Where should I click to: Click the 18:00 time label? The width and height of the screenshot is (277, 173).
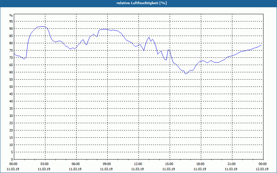coord(201,164)
